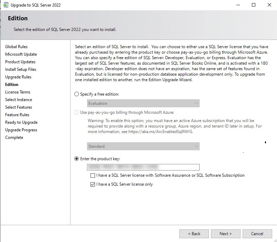Enable the Software Assurance license checkbox
This screenshot has height=242, width=277.
(x=93, y=175)
